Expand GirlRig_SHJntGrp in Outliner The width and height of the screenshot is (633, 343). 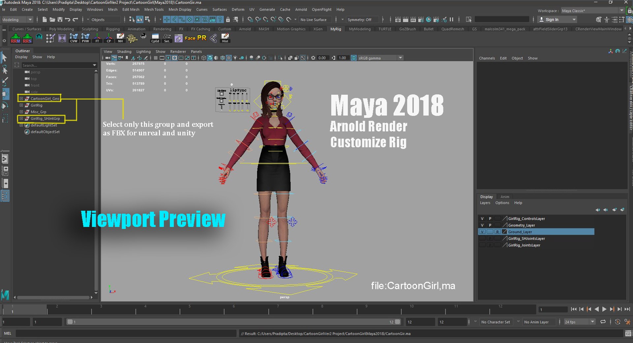(21, 118)
